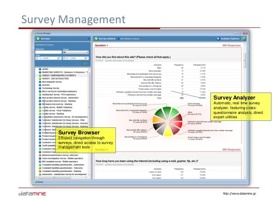Click the yellow pie chart slice
This screenshot has width=278, height=209.
click(x=168, y=133)
